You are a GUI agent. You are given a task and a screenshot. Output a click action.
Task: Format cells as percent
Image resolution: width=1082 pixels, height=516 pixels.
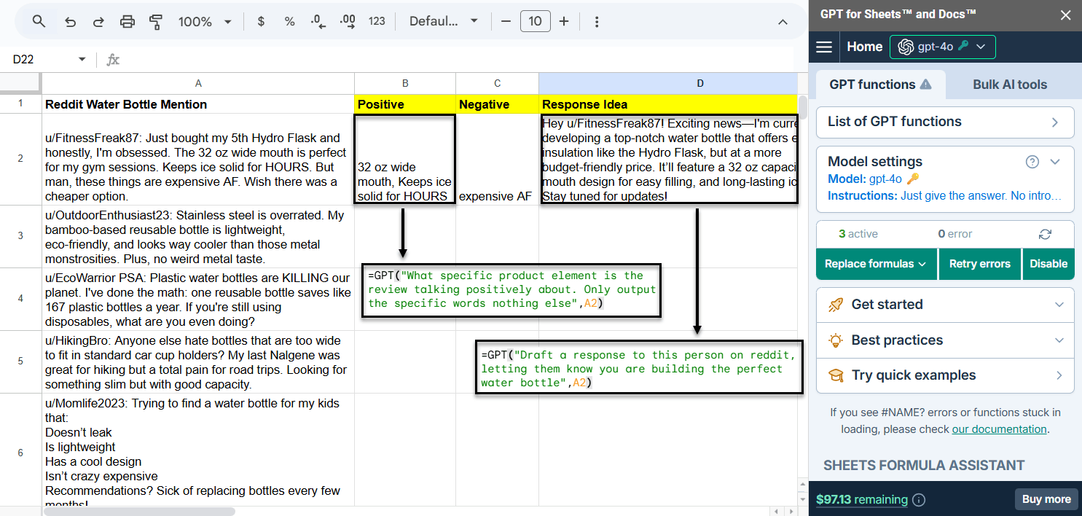click(289, 22)
